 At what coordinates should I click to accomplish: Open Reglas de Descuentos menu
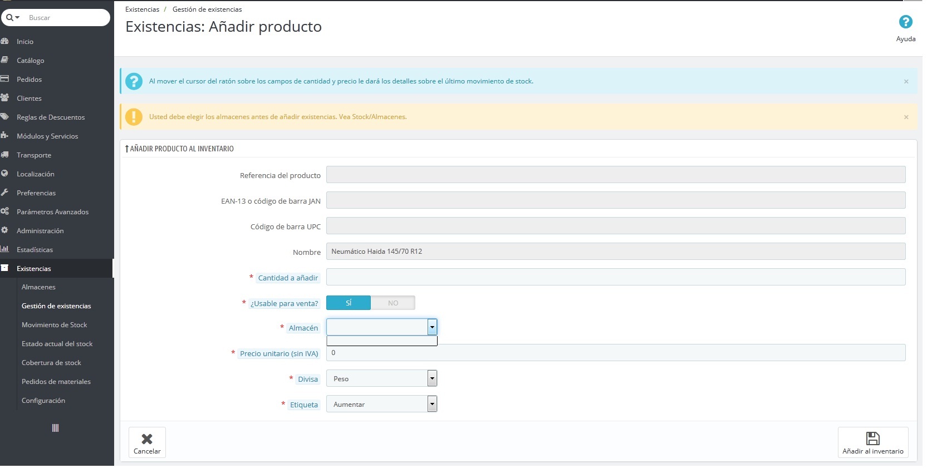click(51, 117)
